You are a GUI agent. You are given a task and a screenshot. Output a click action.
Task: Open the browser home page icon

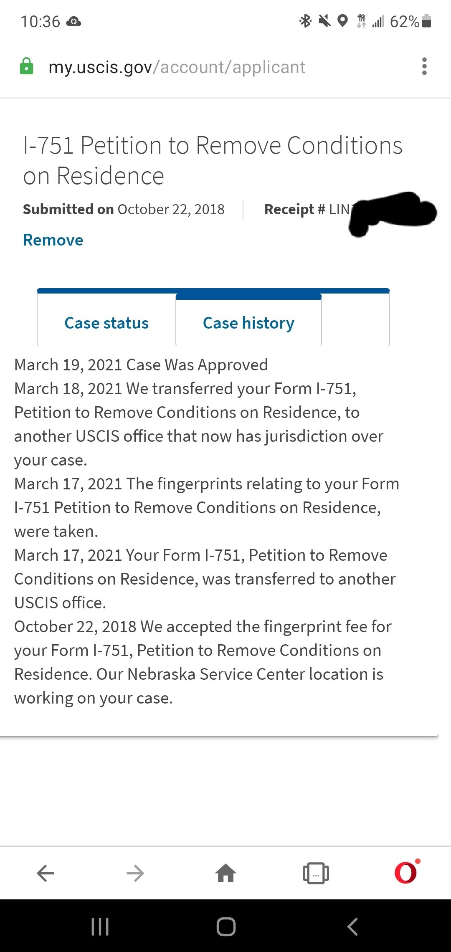click(225, 873)
